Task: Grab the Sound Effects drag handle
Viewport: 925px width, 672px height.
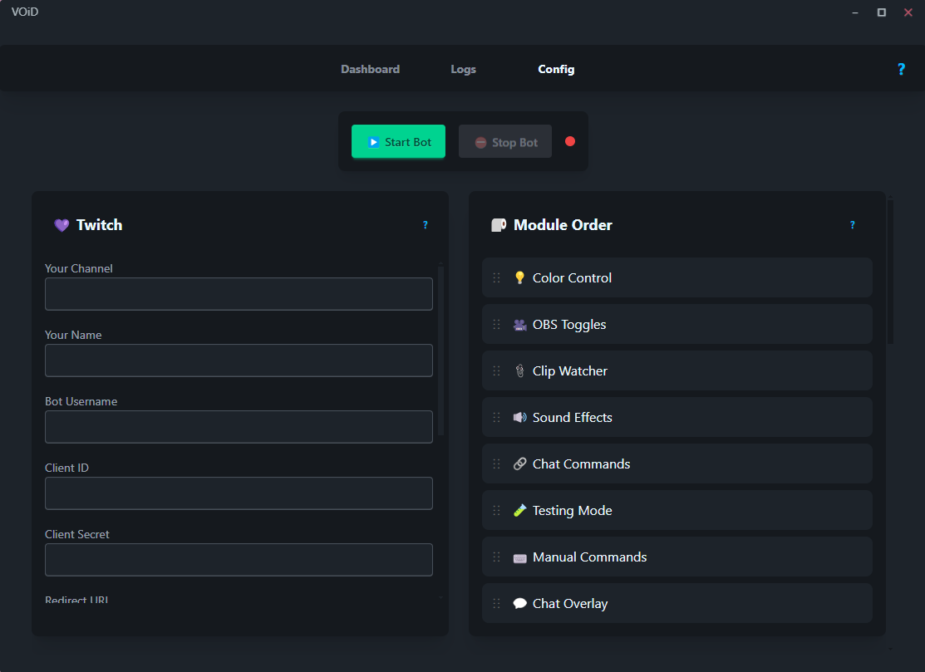Action: pos(497,417)
